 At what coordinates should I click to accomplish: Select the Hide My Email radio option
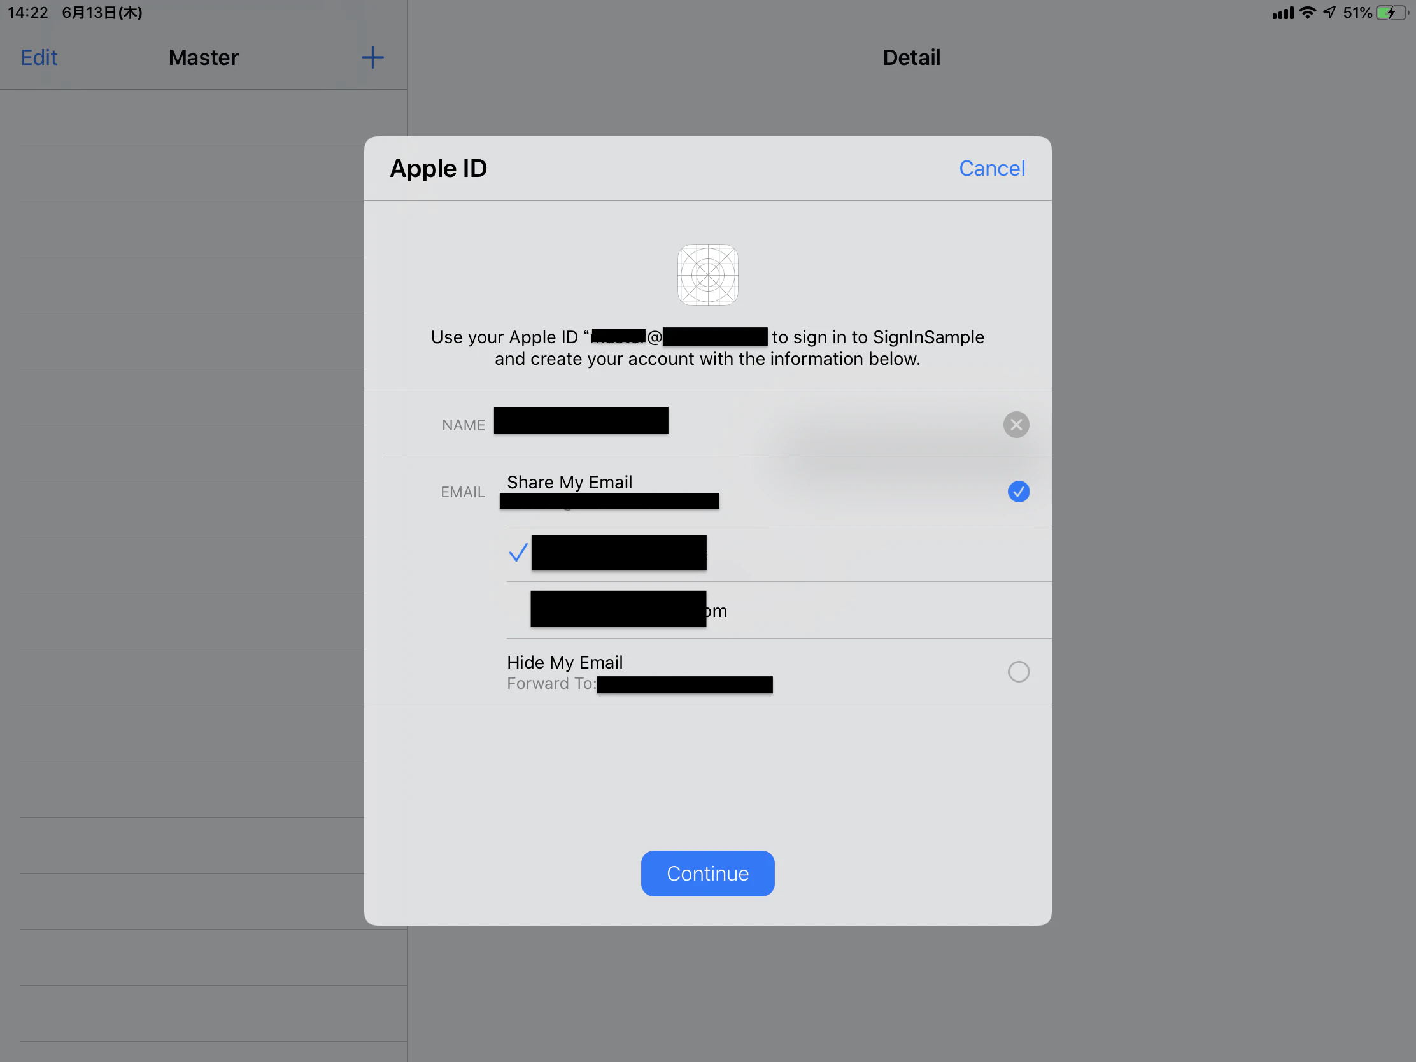(1019, 672)
